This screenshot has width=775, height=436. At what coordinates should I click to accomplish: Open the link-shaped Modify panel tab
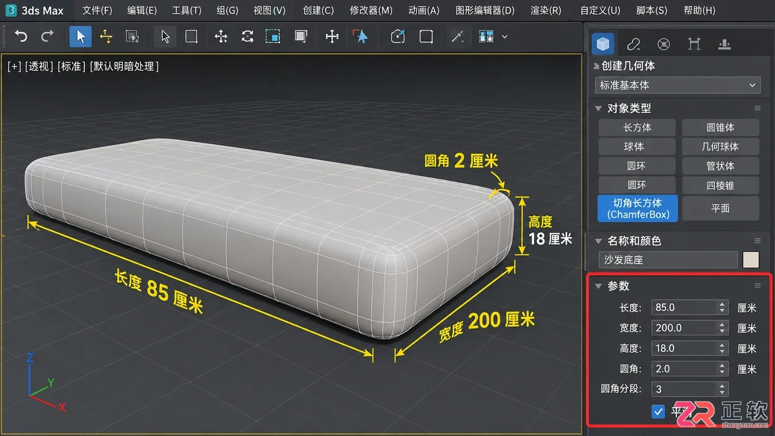tap(634, 44)
